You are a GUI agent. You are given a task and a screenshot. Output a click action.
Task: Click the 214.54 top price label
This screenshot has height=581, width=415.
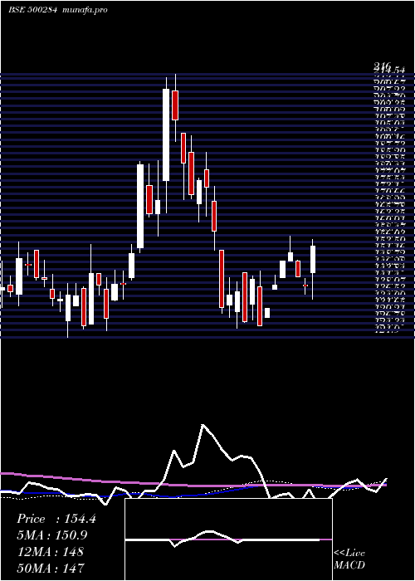tap(389, 69)
